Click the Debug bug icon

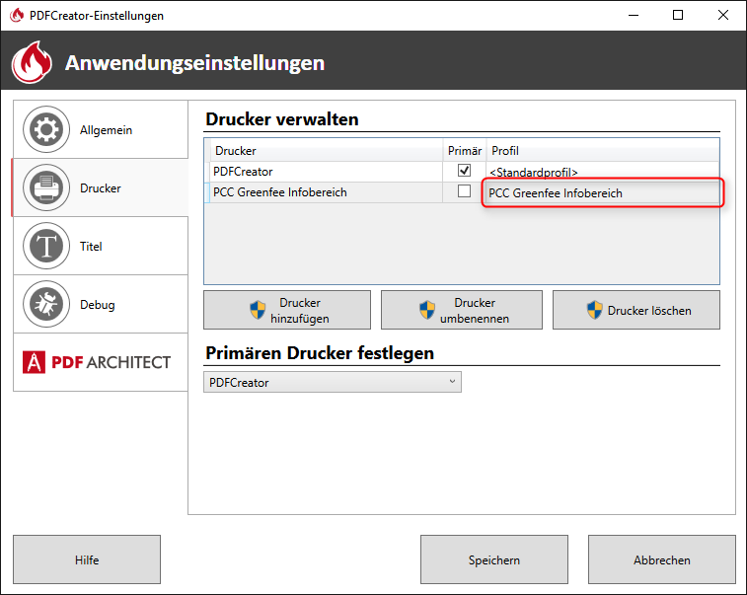pos(45,305)
